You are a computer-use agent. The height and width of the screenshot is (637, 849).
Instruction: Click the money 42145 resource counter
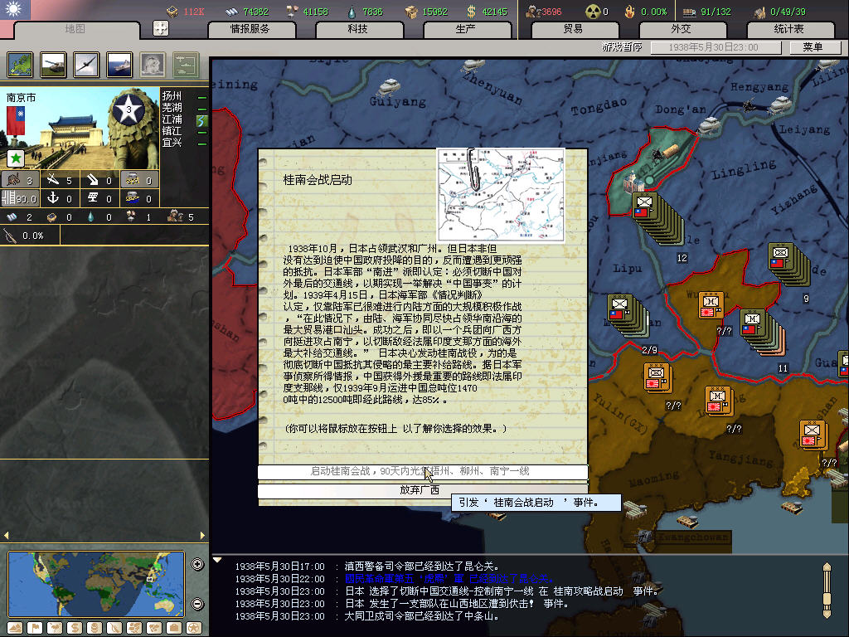[x=488, y=12]
